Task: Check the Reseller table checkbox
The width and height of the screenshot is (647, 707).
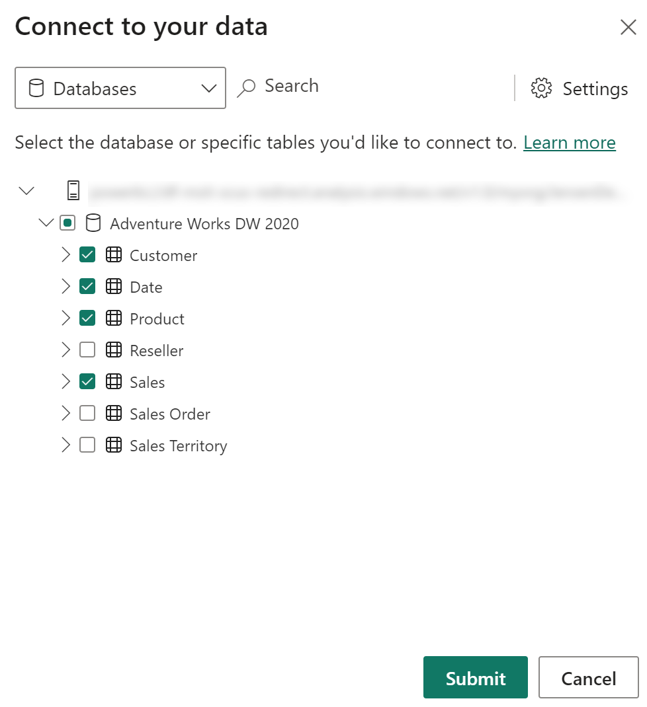Action: (87, 350)
